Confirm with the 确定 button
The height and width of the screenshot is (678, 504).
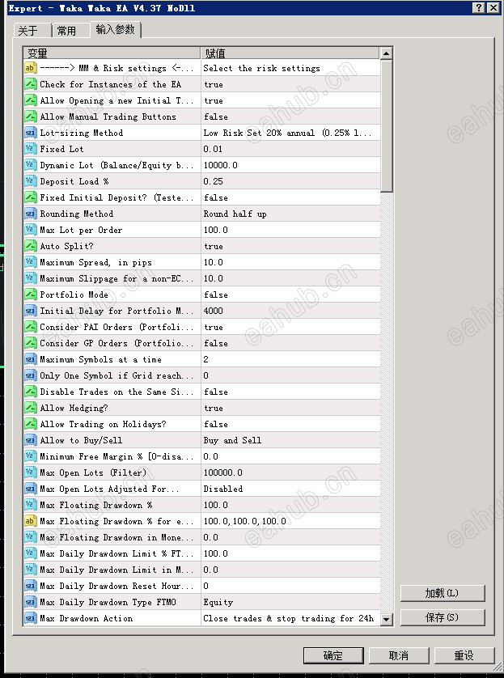(333, 655)
